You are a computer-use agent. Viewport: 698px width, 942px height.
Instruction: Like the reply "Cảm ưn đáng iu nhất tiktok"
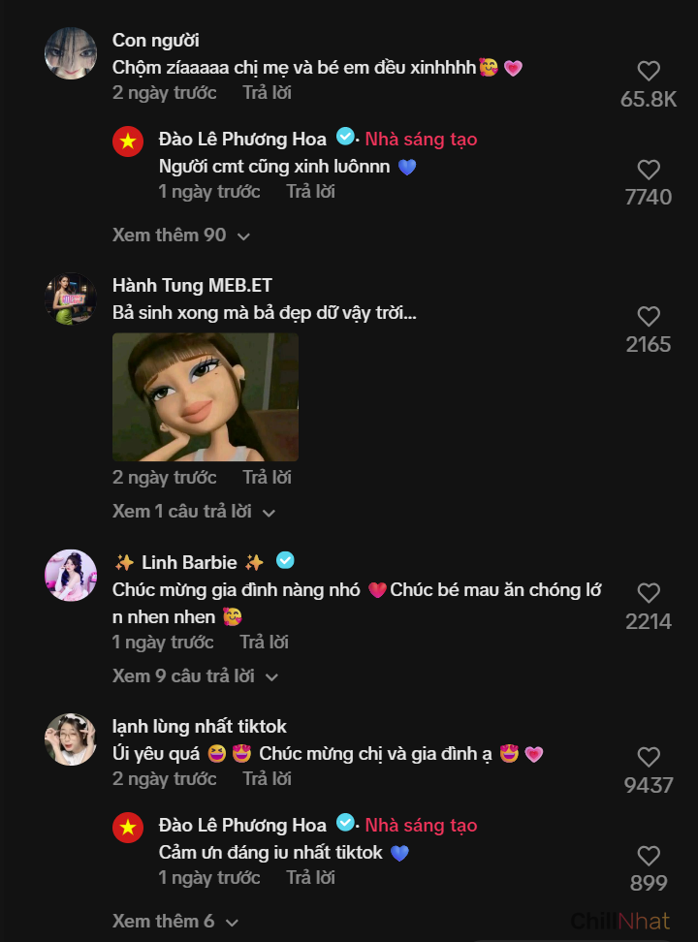[x=649, y=856]
